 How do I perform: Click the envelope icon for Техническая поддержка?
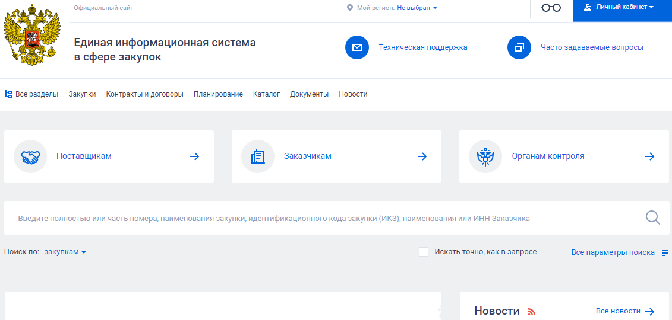tap(357, 47)
